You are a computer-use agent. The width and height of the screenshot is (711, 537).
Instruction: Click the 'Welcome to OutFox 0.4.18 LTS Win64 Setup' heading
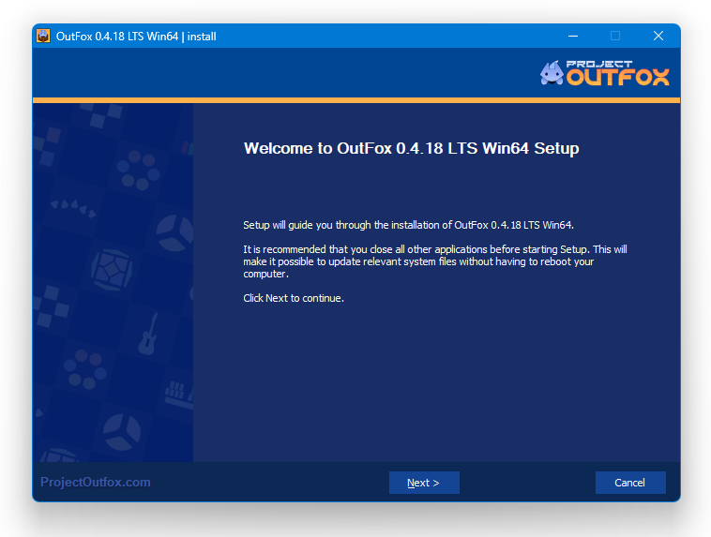click(411, 149)
